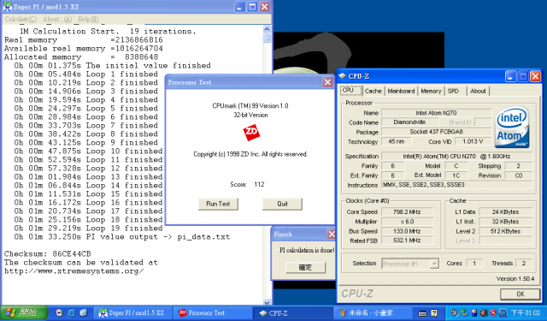The width and height of the screenshot is (547, 321).
Task: Click the Multiplier value 'x 6.0'
Action: tap(408, 222)
